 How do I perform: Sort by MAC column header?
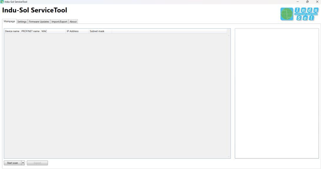tap(53, 31)
